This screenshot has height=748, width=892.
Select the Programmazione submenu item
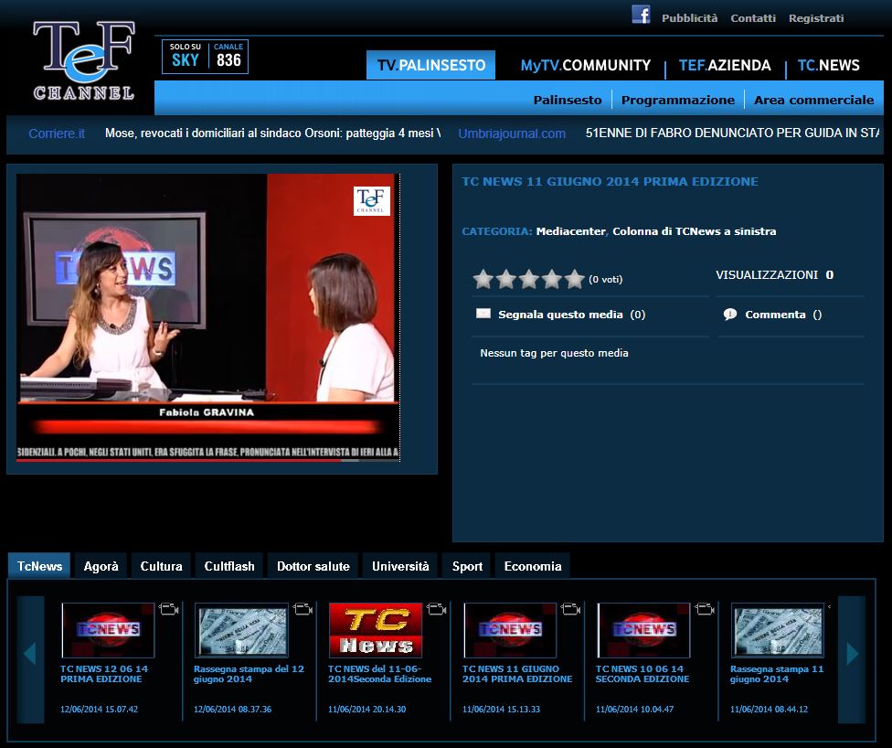coord(677,100)
